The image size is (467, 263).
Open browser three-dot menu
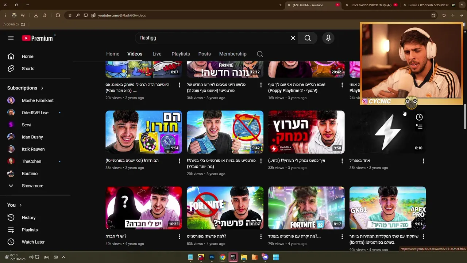tap(5, 15)
